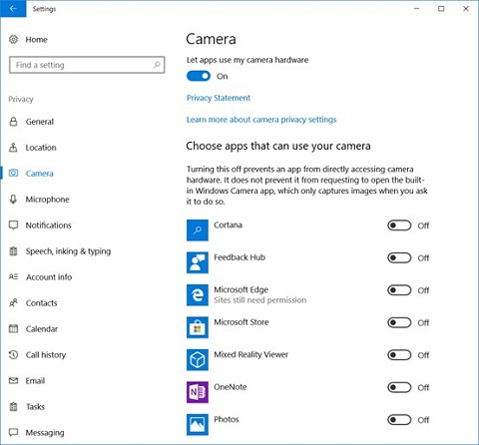Screen dimensions: 479x445
Task: Click the OneNote label text
Action: click(x=231, y=387)
